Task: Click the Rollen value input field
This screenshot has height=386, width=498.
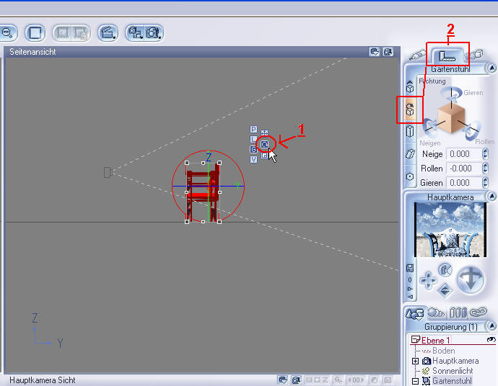Action: [463, 169]
